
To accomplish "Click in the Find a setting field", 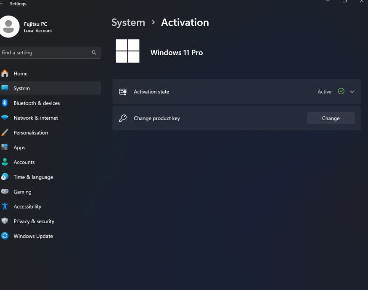I will 50,52.
